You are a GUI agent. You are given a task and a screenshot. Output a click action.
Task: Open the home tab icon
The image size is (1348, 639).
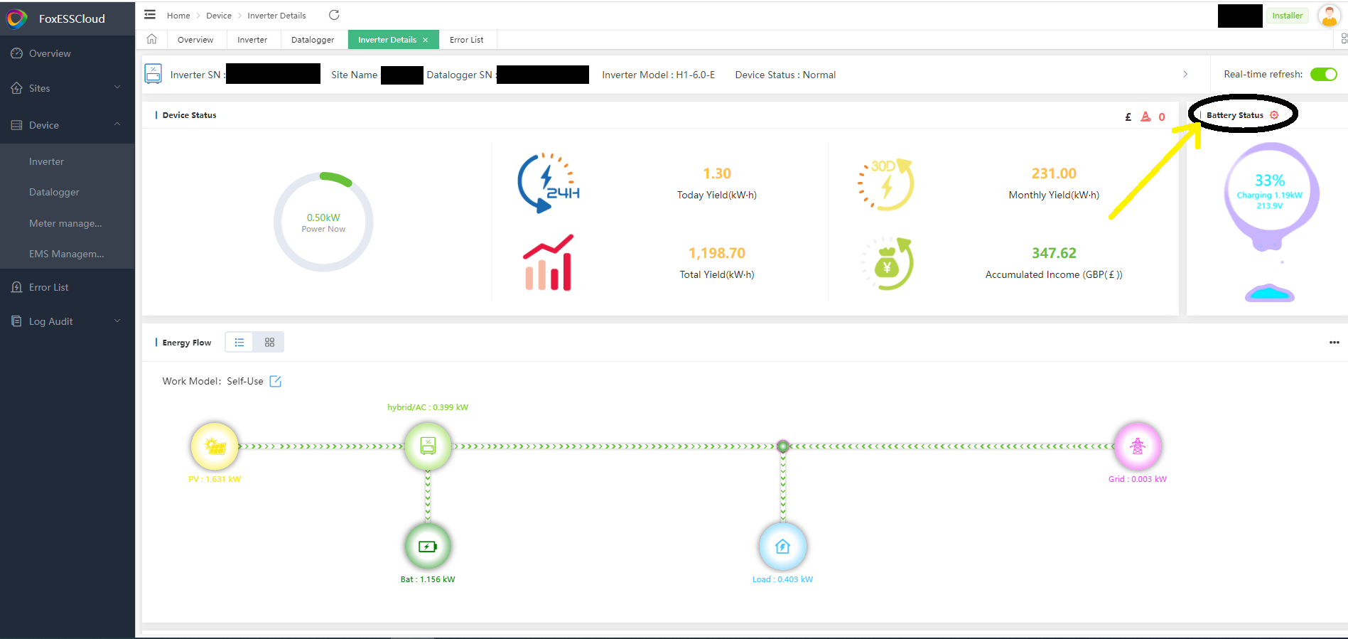tap(151, 39)
